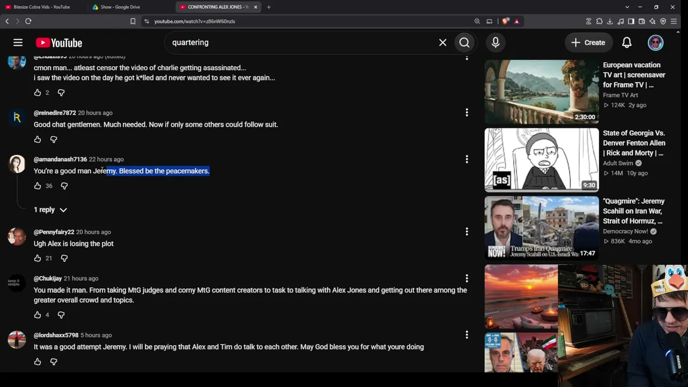Image resolution: width=688 pixels, height=387 pixels.
Task: Toggle the browser sidebar panel
Action: 632,21
